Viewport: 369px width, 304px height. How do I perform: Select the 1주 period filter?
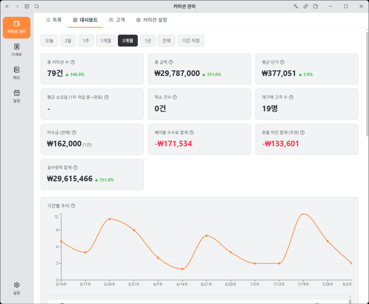coord(86,41)
